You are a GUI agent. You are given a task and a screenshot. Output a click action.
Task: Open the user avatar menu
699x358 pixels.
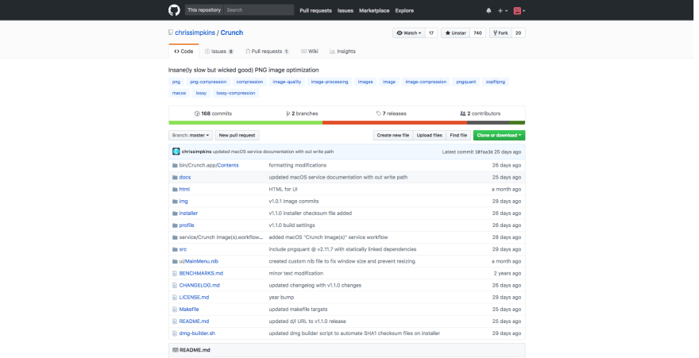click(519, 10)
